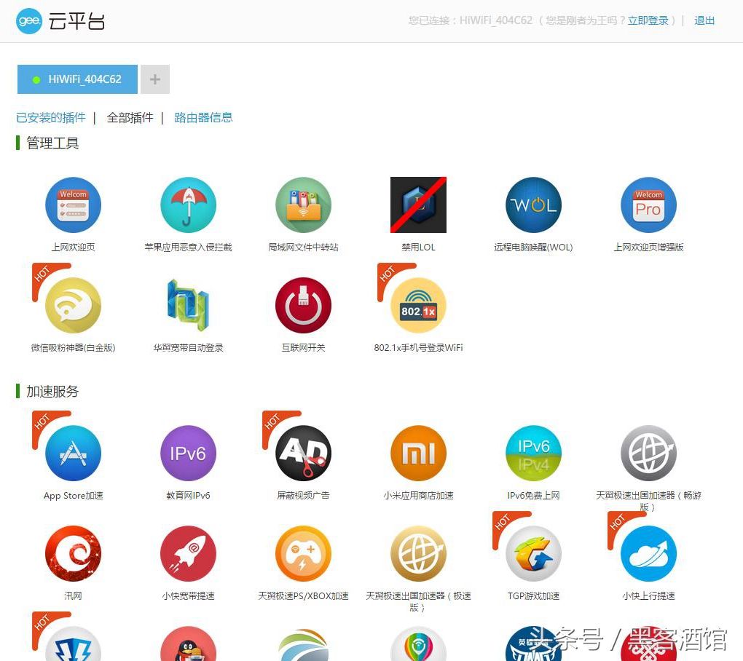The height and width of the screenshot is (661, 743).
Task: Click the 禁用LOL text label
Action: (x=418, y=248)
